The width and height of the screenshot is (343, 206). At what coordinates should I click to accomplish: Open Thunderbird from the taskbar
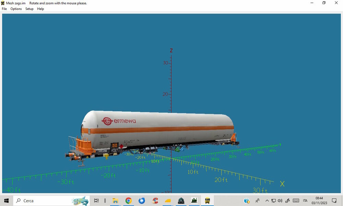click(142, 201)
